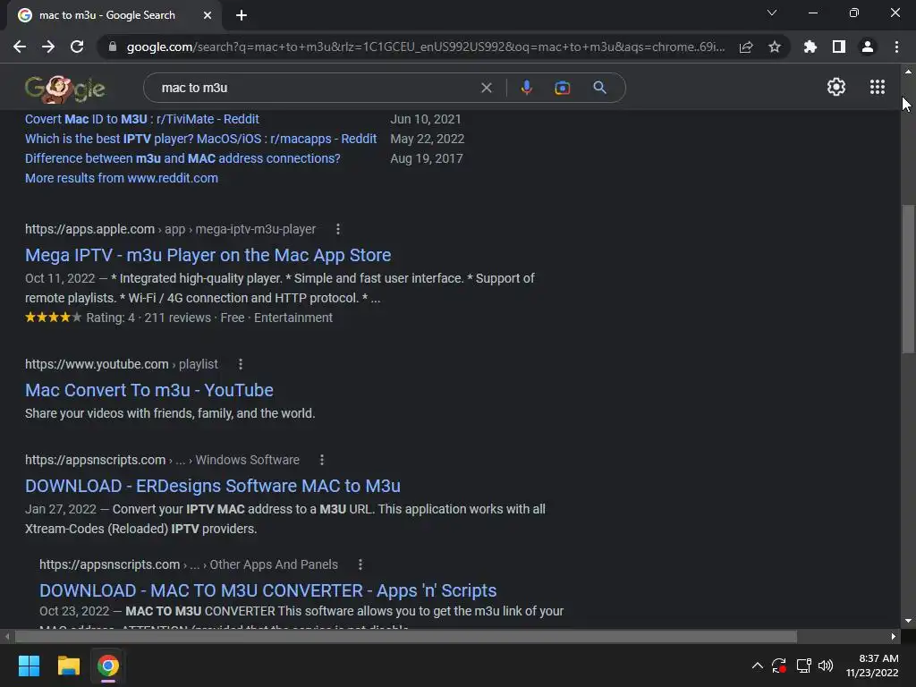Open the Windows Start menu
Image resolution: width=916 pixels, height=687 pixels.
click(x=29, y=666)
